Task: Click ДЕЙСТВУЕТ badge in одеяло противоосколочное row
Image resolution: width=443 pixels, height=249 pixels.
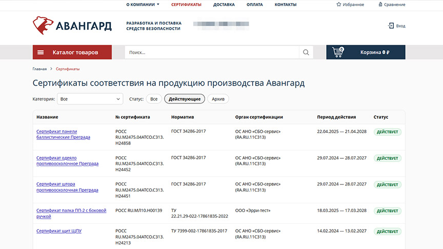Action: (387, 158)
